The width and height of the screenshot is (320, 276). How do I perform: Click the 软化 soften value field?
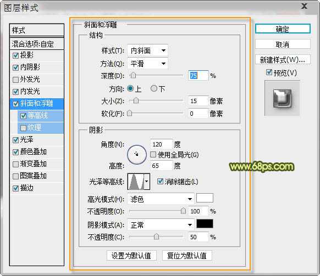click(x=198, y=114)
